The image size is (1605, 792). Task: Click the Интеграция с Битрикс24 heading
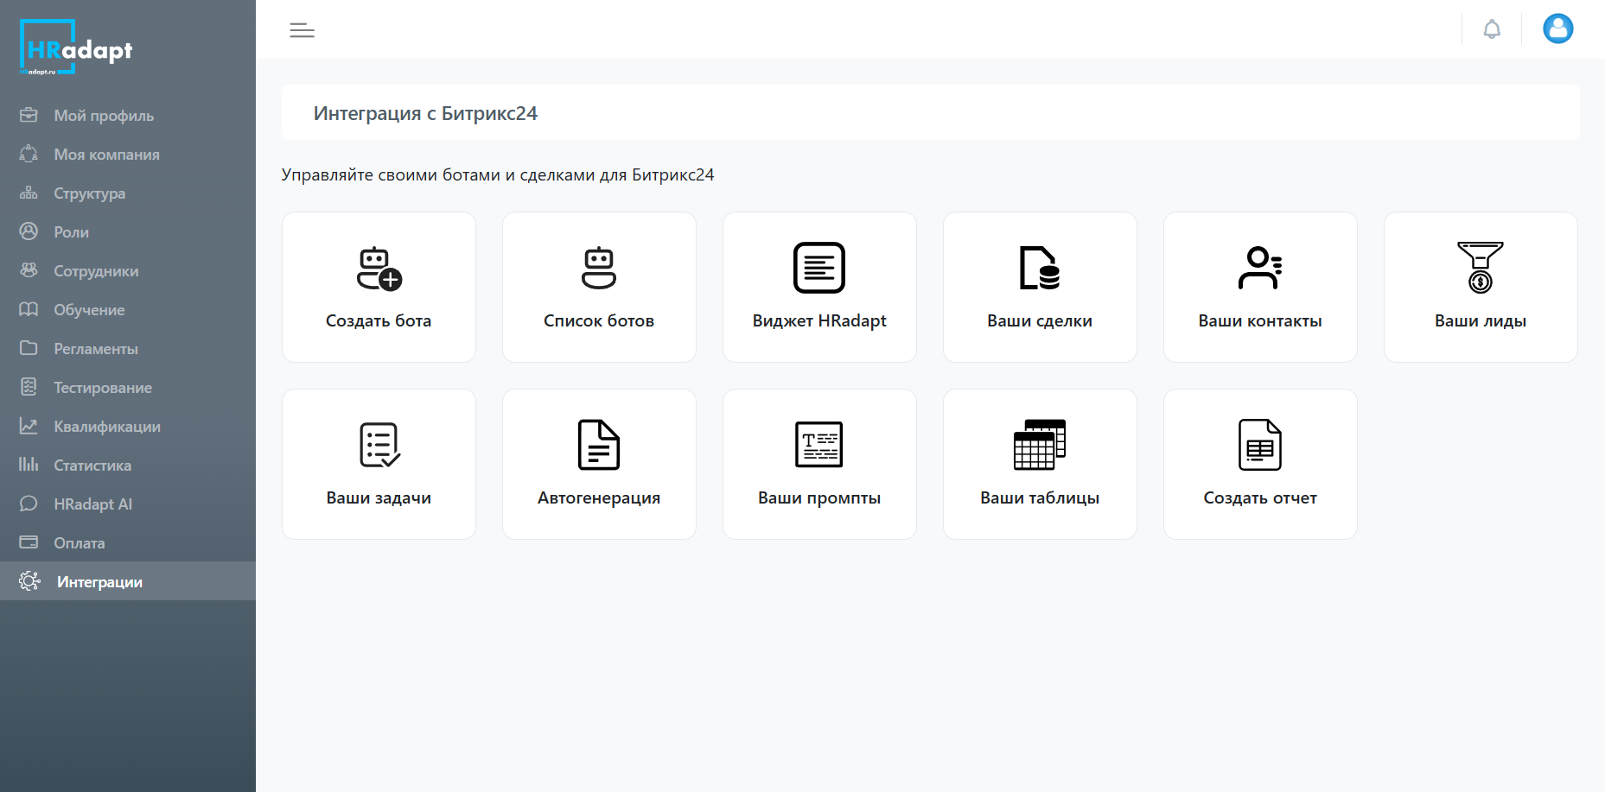(x=425, y=113)
